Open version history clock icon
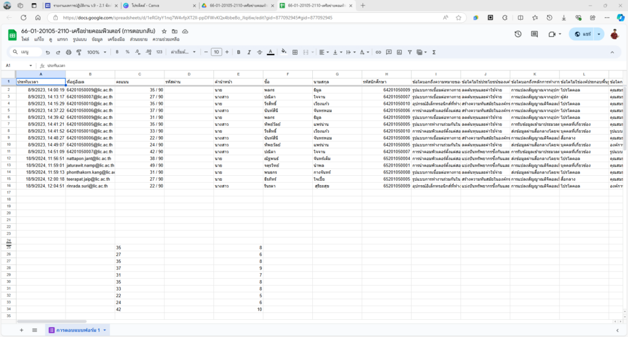This screenshot has width=628, height=337. point(518,34)
